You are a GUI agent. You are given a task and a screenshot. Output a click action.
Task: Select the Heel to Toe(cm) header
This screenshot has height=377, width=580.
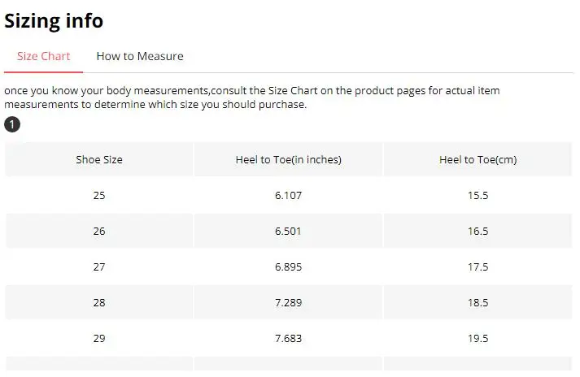pos(478,160)
